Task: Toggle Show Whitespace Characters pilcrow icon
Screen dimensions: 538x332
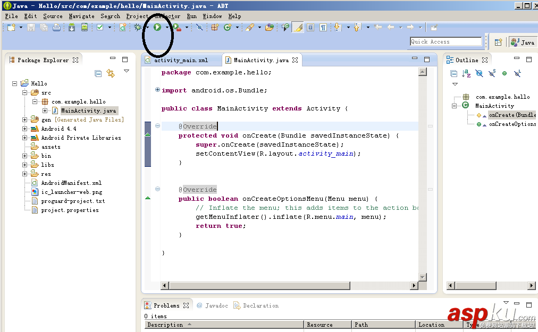Action: (x=323, y=28)
